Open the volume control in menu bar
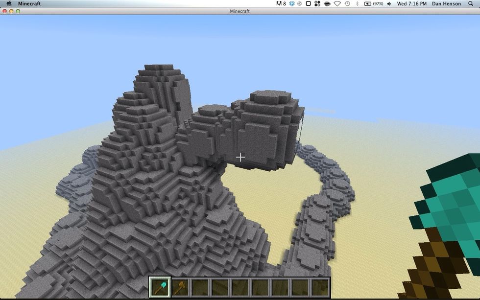The width and height of the screenshot is (480, 300). [x=389, y=3]
